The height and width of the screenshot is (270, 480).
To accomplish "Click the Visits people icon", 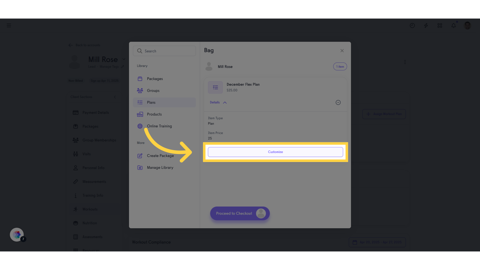I will click(x=75, y=154).
